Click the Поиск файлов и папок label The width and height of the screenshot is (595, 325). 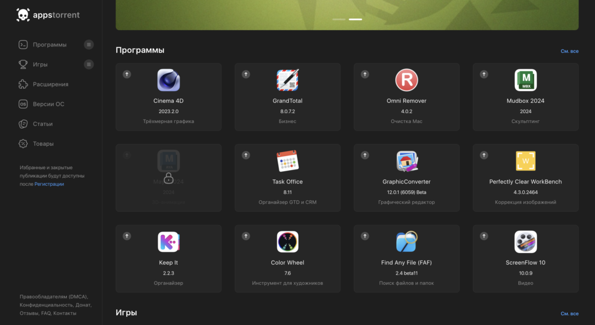pos(406,283)
